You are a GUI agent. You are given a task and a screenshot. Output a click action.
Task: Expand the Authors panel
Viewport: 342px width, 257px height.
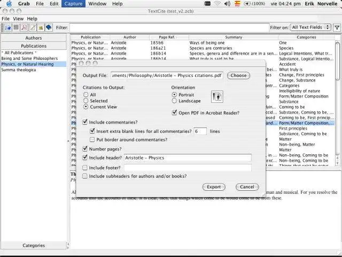pos(34,38)
